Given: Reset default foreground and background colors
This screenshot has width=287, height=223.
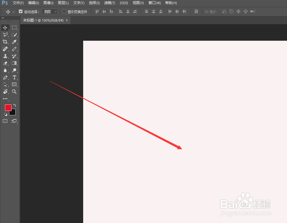Looking at the screenshot, I should coord(6,115).
